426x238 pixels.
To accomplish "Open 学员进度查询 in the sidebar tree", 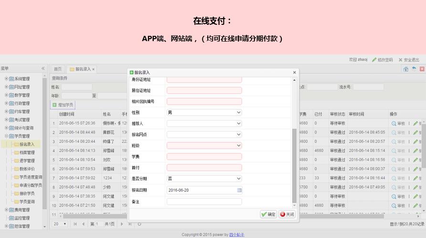I will [31, 177].
